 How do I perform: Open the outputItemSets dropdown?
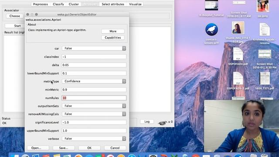point(94,106)
